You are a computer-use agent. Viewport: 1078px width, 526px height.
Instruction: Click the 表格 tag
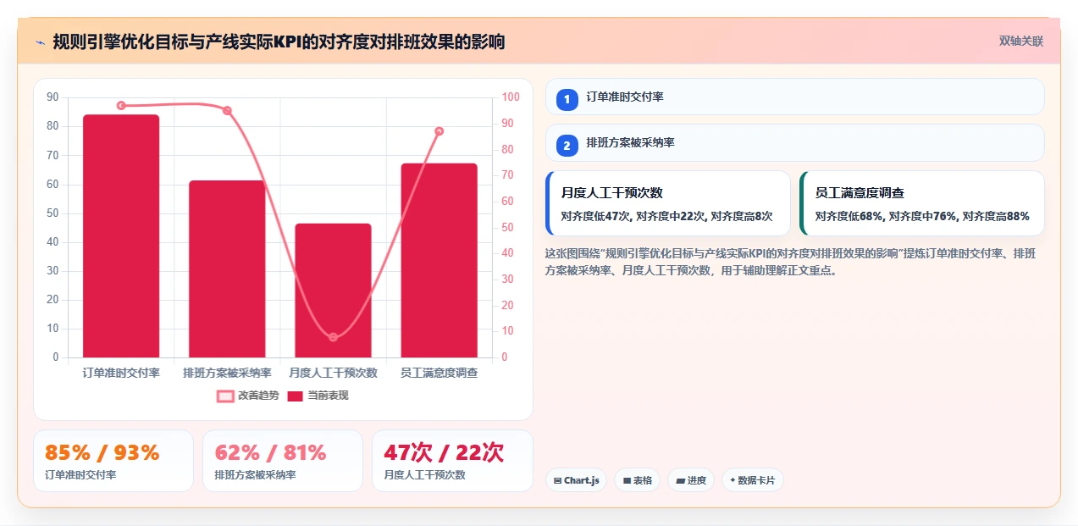click(x=638, y=480)
